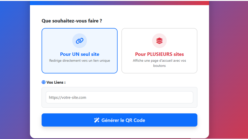This screenshot has width=248, height=139.
Task: Click the "Pour UN seul site" title text
Action: coord(80,54)
